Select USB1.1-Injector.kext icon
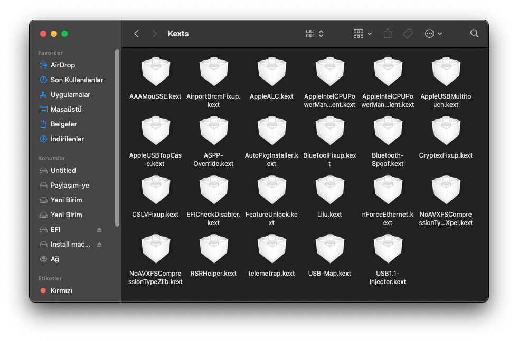 click(x=388, y=249)
